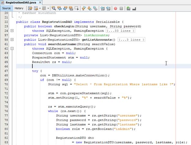Expand the checkLogin fold at line 24

[x=12, y=30]
